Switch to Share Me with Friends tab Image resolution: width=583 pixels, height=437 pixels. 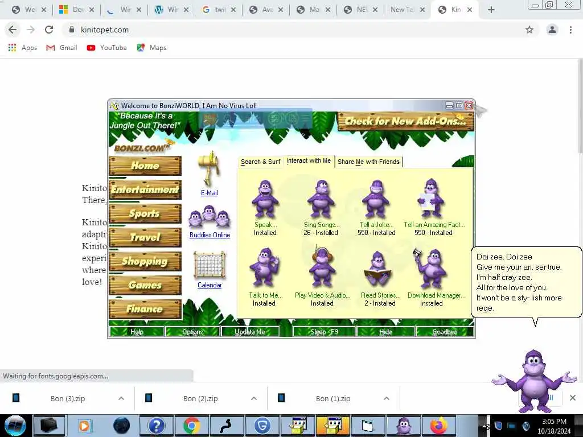tap(368, 162)
